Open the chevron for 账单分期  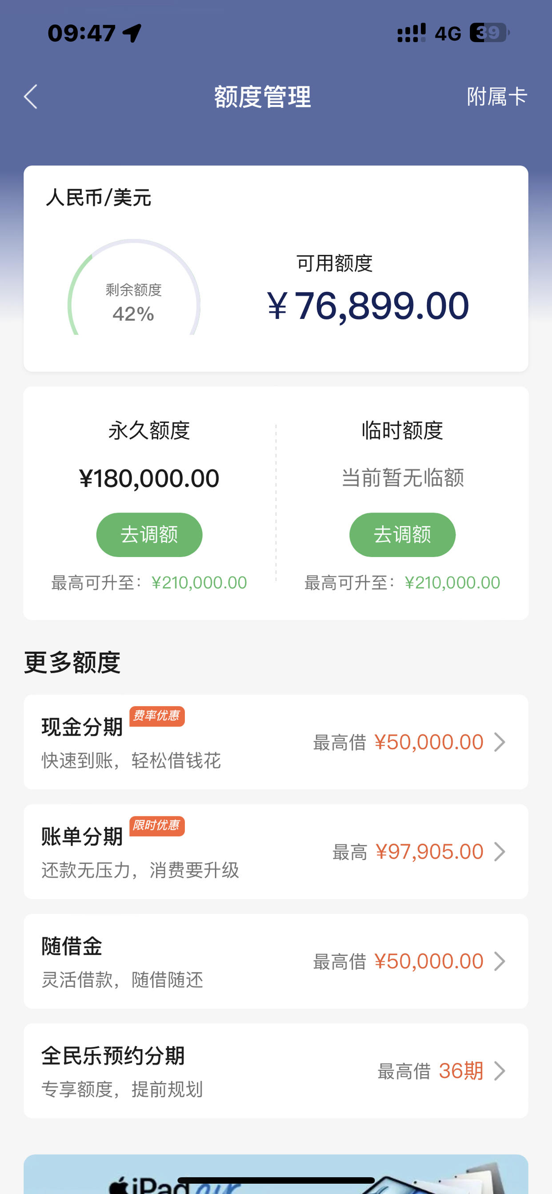500,852
